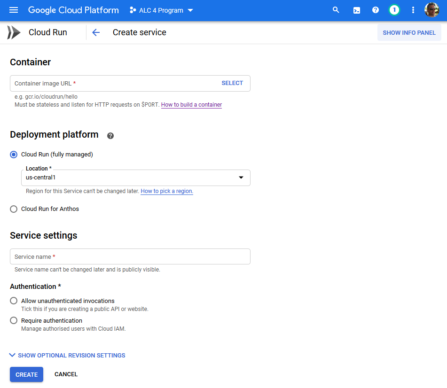Click the CANCEL button
The image size is (447, 388).
click(x=66, y=374)
